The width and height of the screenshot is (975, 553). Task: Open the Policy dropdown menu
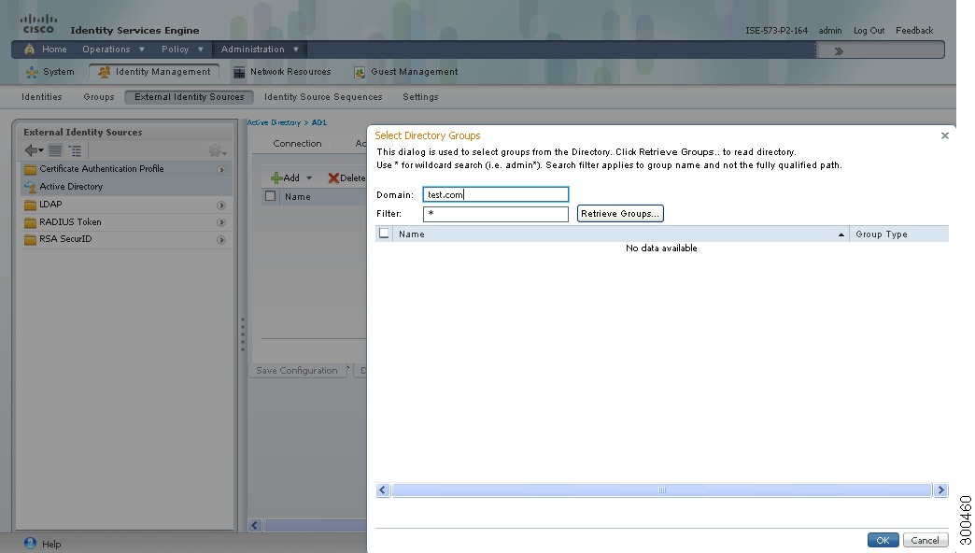coord(182,50)
